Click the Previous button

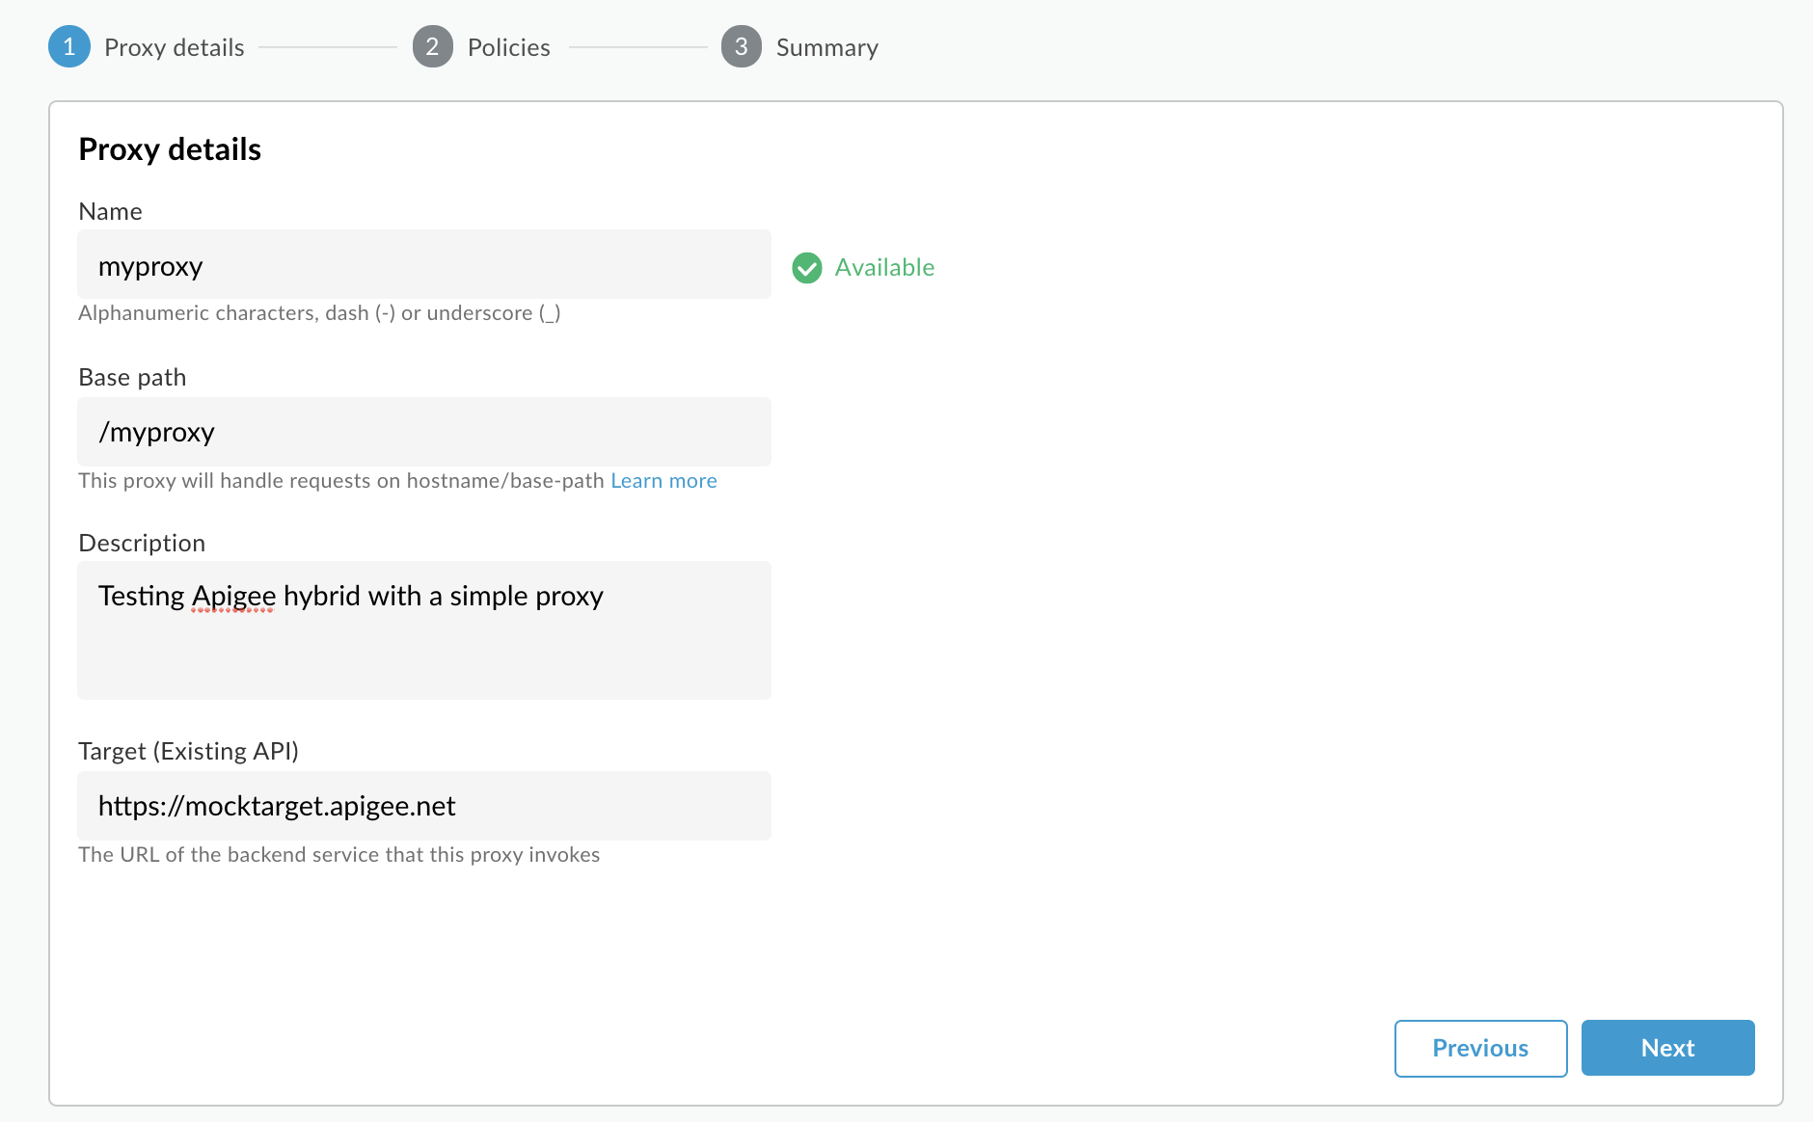pos(1480,1048)
